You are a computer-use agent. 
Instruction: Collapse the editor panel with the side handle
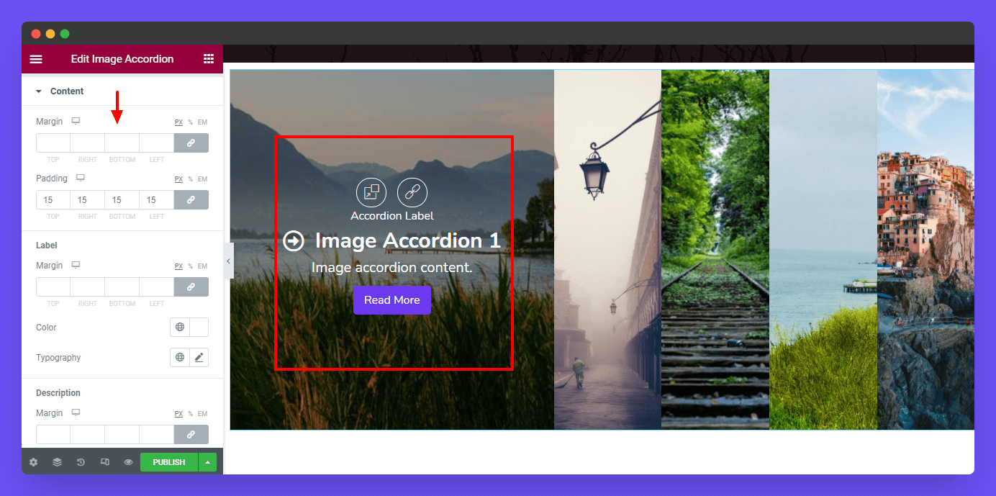(228, 261)
